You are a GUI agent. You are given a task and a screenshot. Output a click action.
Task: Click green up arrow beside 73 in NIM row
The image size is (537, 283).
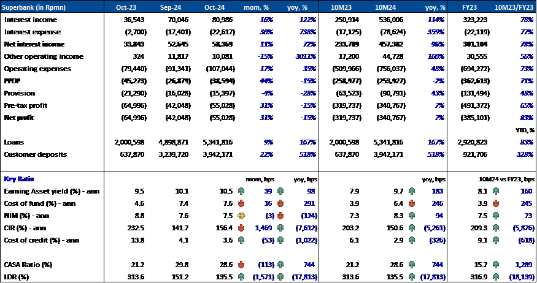495,216
